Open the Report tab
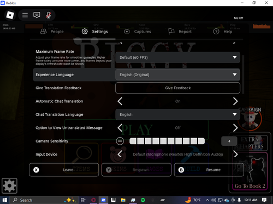The width and height of the screenshot is (273, 204). pos(180,32)
